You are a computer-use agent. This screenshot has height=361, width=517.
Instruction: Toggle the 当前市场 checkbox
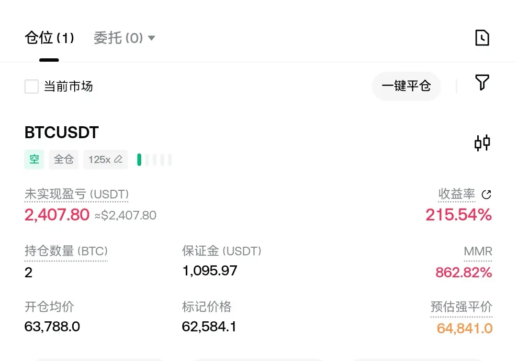(x=32, y=87)
